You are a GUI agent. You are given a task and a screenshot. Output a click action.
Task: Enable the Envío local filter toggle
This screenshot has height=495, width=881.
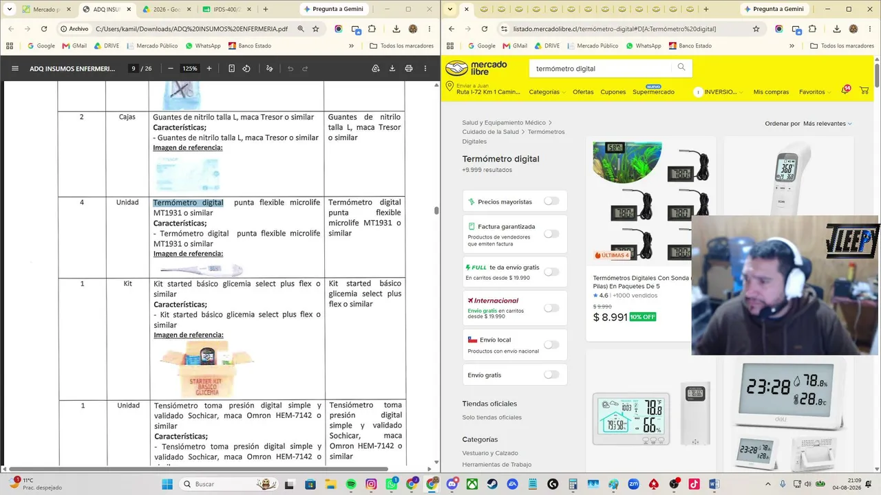[551, 344]
